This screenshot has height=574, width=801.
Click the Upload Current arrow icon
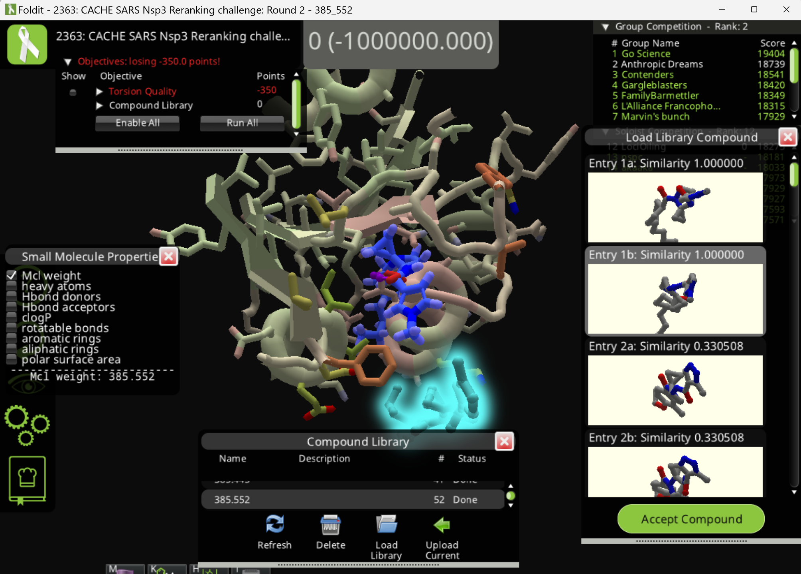[x=442, y=524]
